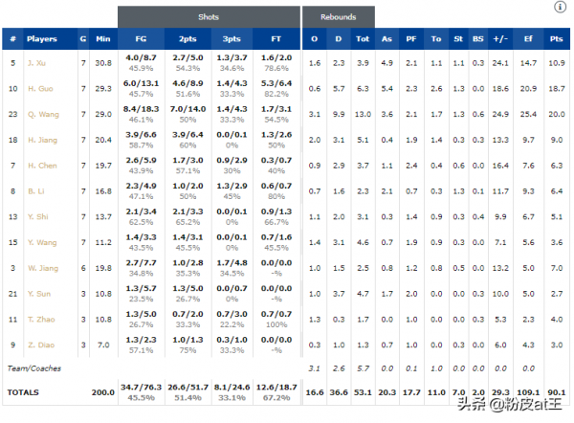The width and height of the screenshot is (574, 423).
Task: Sort by the Tot rebounds column header
Action: [x=362, y=39]
